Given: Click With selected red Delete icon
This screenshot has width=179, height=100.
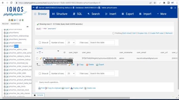Looking at the screenshot, I should (x=87, y=65).
